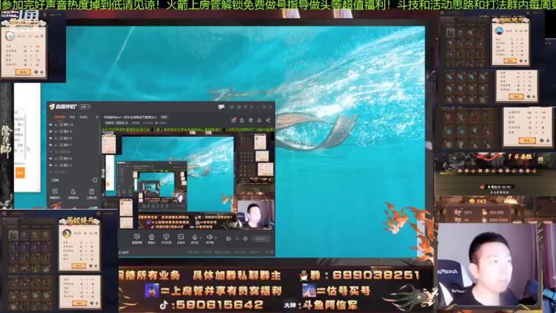Lock the 图片9 source layer
The image size is (556, 313).
point(56,131)
